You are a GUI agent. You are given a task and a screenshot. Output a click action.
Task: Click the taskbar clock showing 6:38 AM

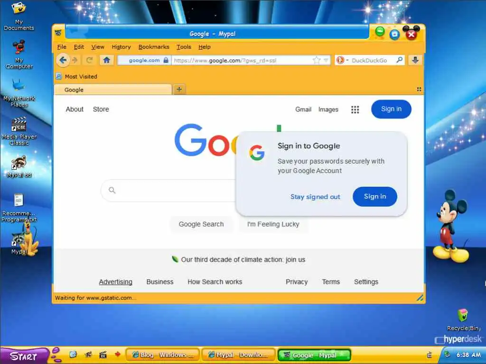468,355
